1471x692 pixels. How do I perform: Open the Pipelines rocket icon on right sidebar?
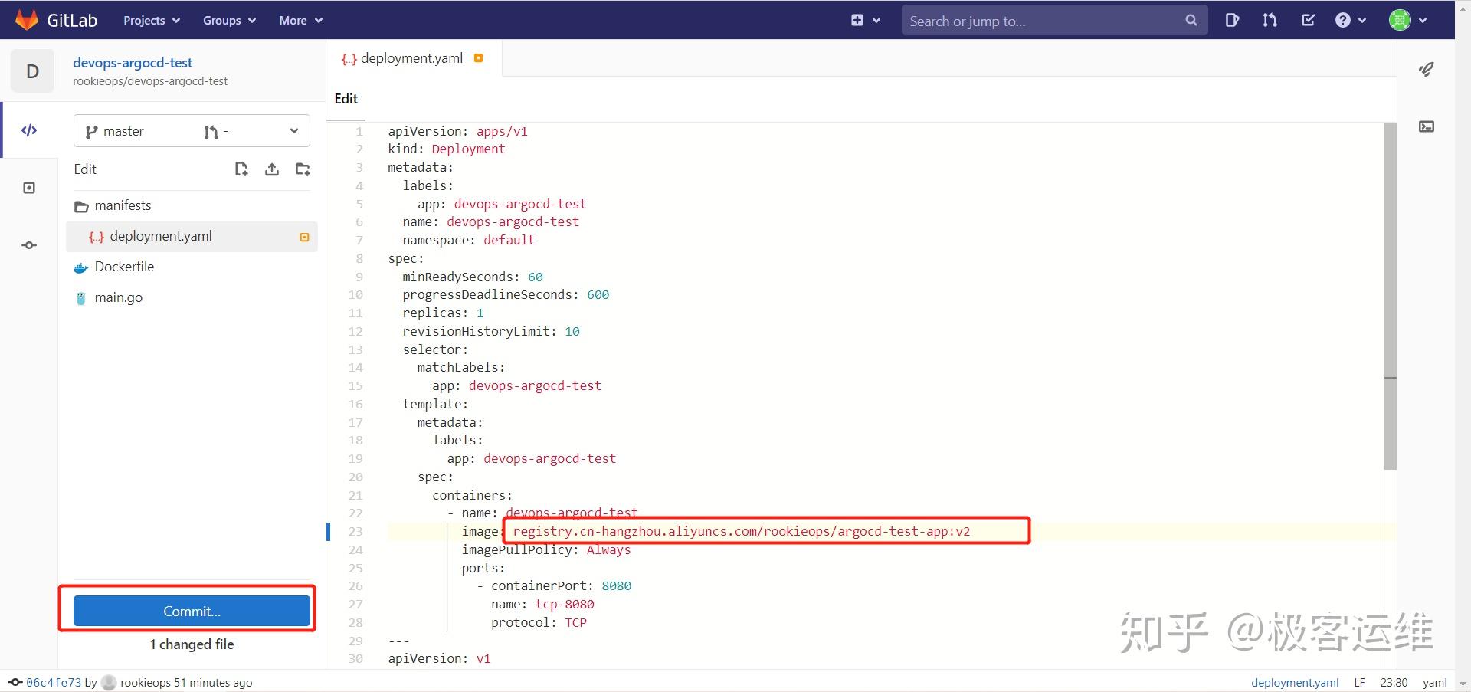click(1426, 69)
